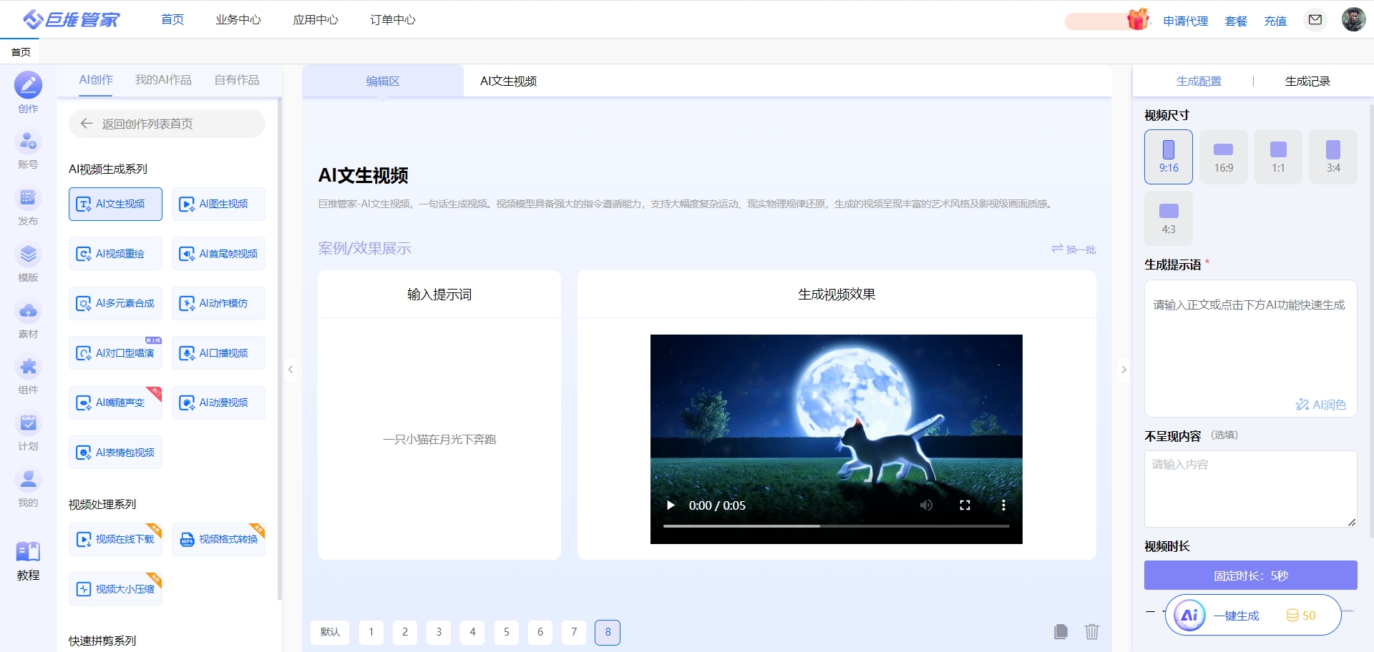Choose the 16:9 video size option
Image resolution: width=1374 pixels, height=652 pixels.
click(x=1223, y=157)
